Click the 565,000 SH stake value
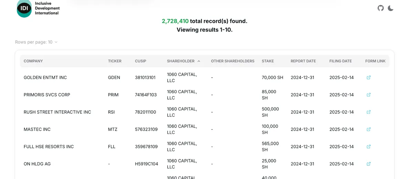Screen dimensions: 413x179 271,147
